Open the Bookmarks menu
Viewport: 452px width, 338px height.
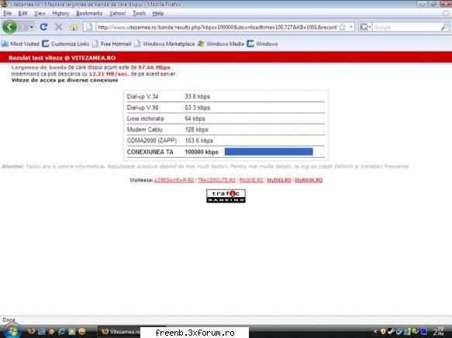[89, 13]
